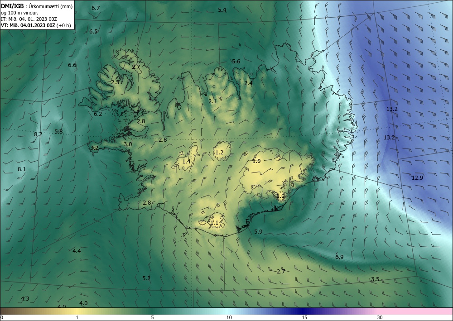Screen dimensions: 453x321
Task: Click the 6.9 value southeast of Iceland
Action: tap(339, 257)
